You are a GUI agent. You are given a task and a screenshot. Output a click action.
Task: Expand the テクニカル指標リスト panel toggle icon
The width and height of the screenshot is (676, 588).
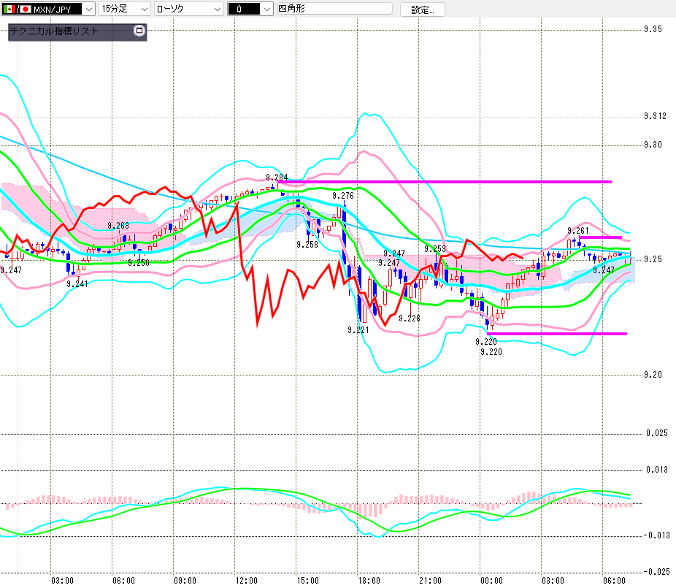tap(139, 31)
